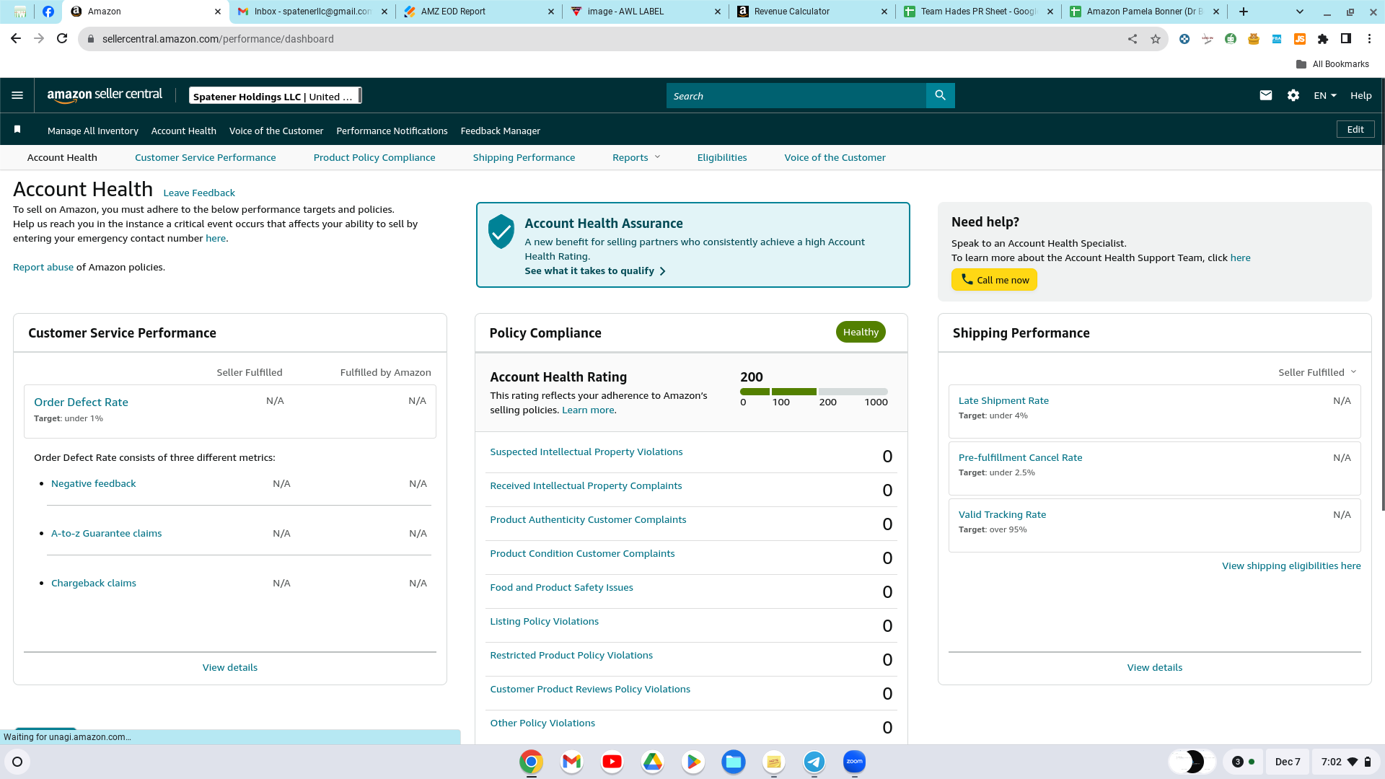
Task: Launch Chrome from the shelf
Action: coord(532,762)
